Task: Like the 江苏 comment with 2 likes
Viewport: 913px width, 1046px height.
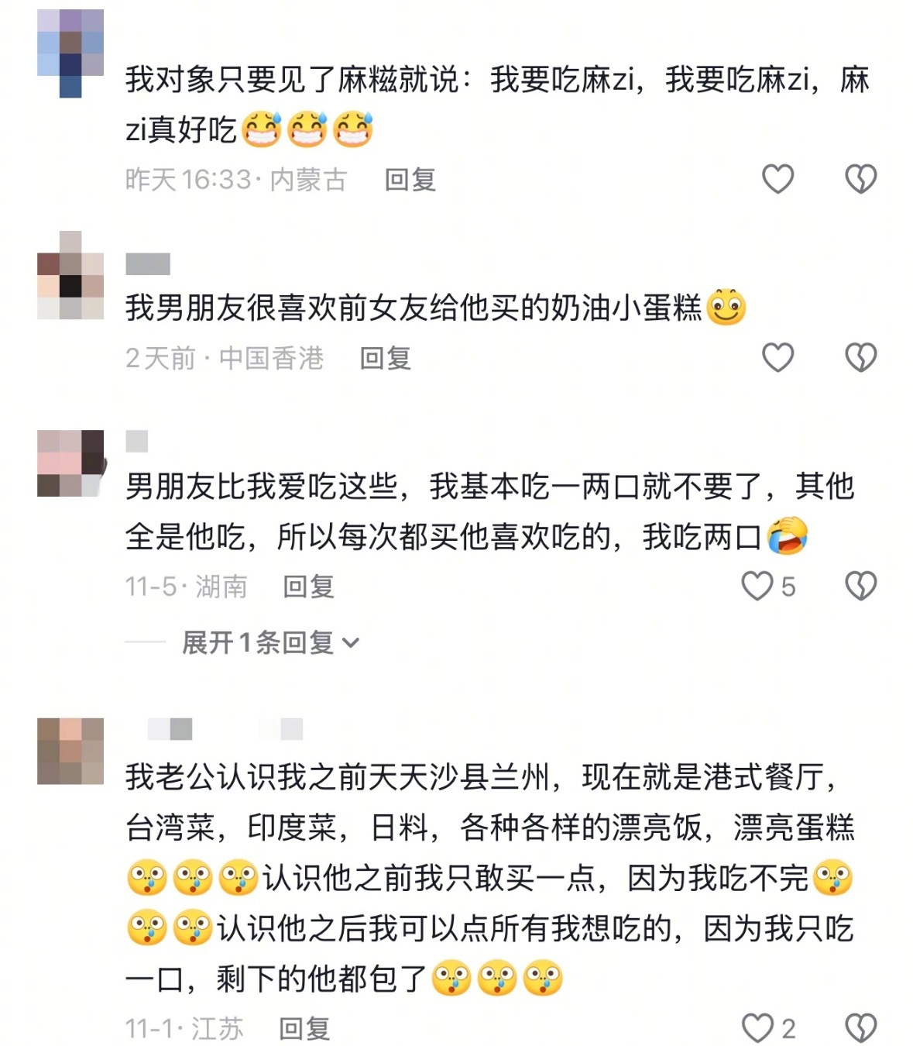Action: coord(767,1028)
